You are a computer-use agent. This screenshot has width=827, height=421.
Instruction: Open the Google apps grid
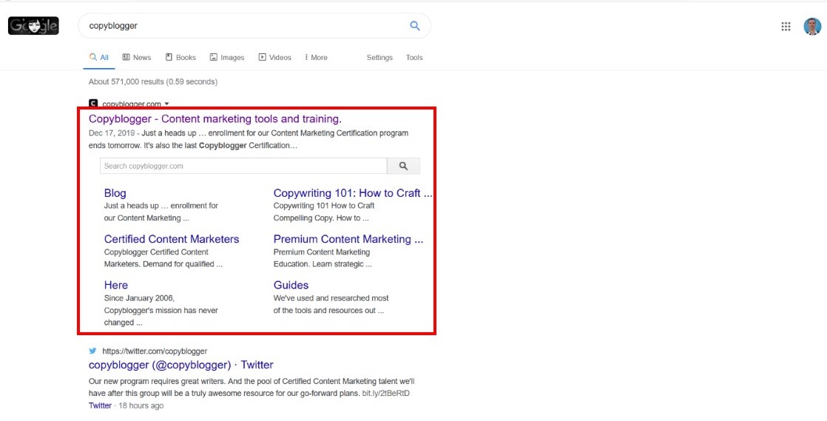[786, 27]
